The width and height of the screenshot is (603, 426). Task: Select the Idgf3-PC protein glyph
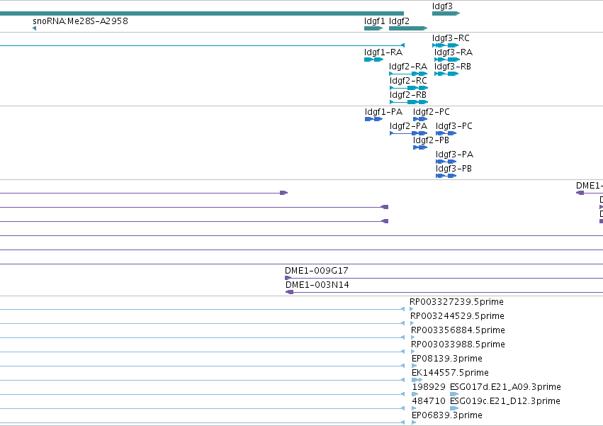(x=446, y=133)
